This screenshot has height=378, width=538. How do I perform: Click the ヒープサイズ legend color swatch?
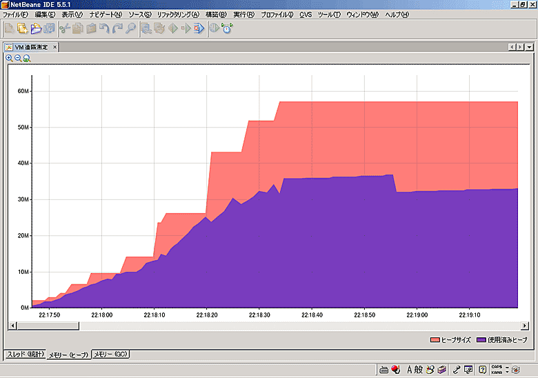pyautogui.click(x=435, y=340)
